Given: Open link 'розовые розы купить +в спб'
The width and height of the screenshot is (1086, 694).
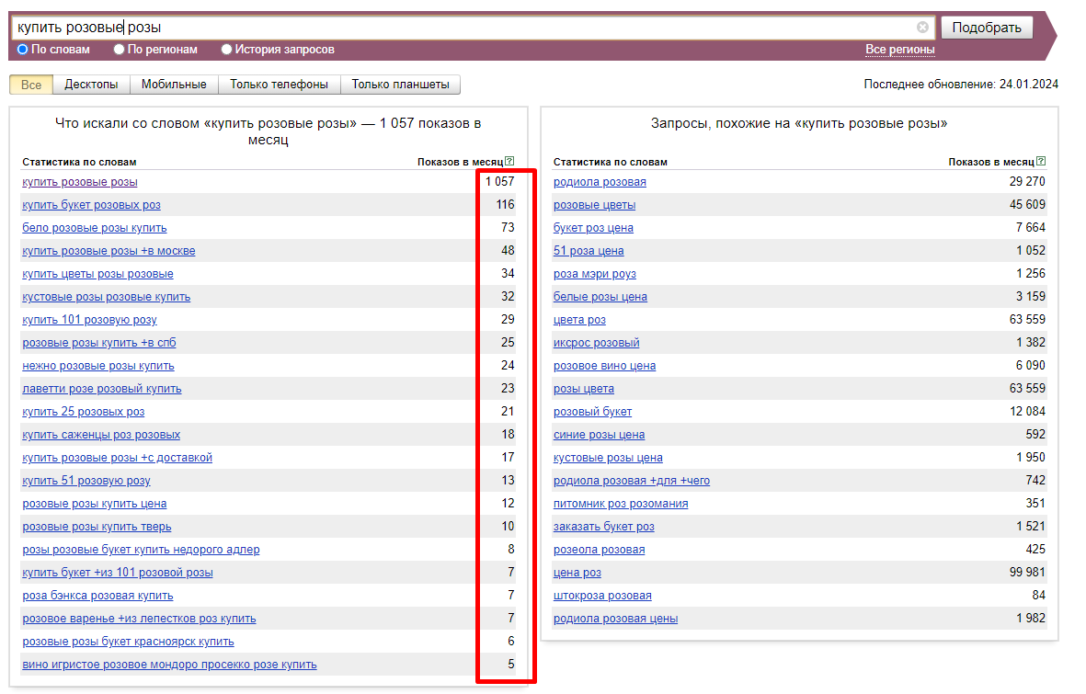Looking at the screenshot, I should pyautogui.click(x=99, y=343).
